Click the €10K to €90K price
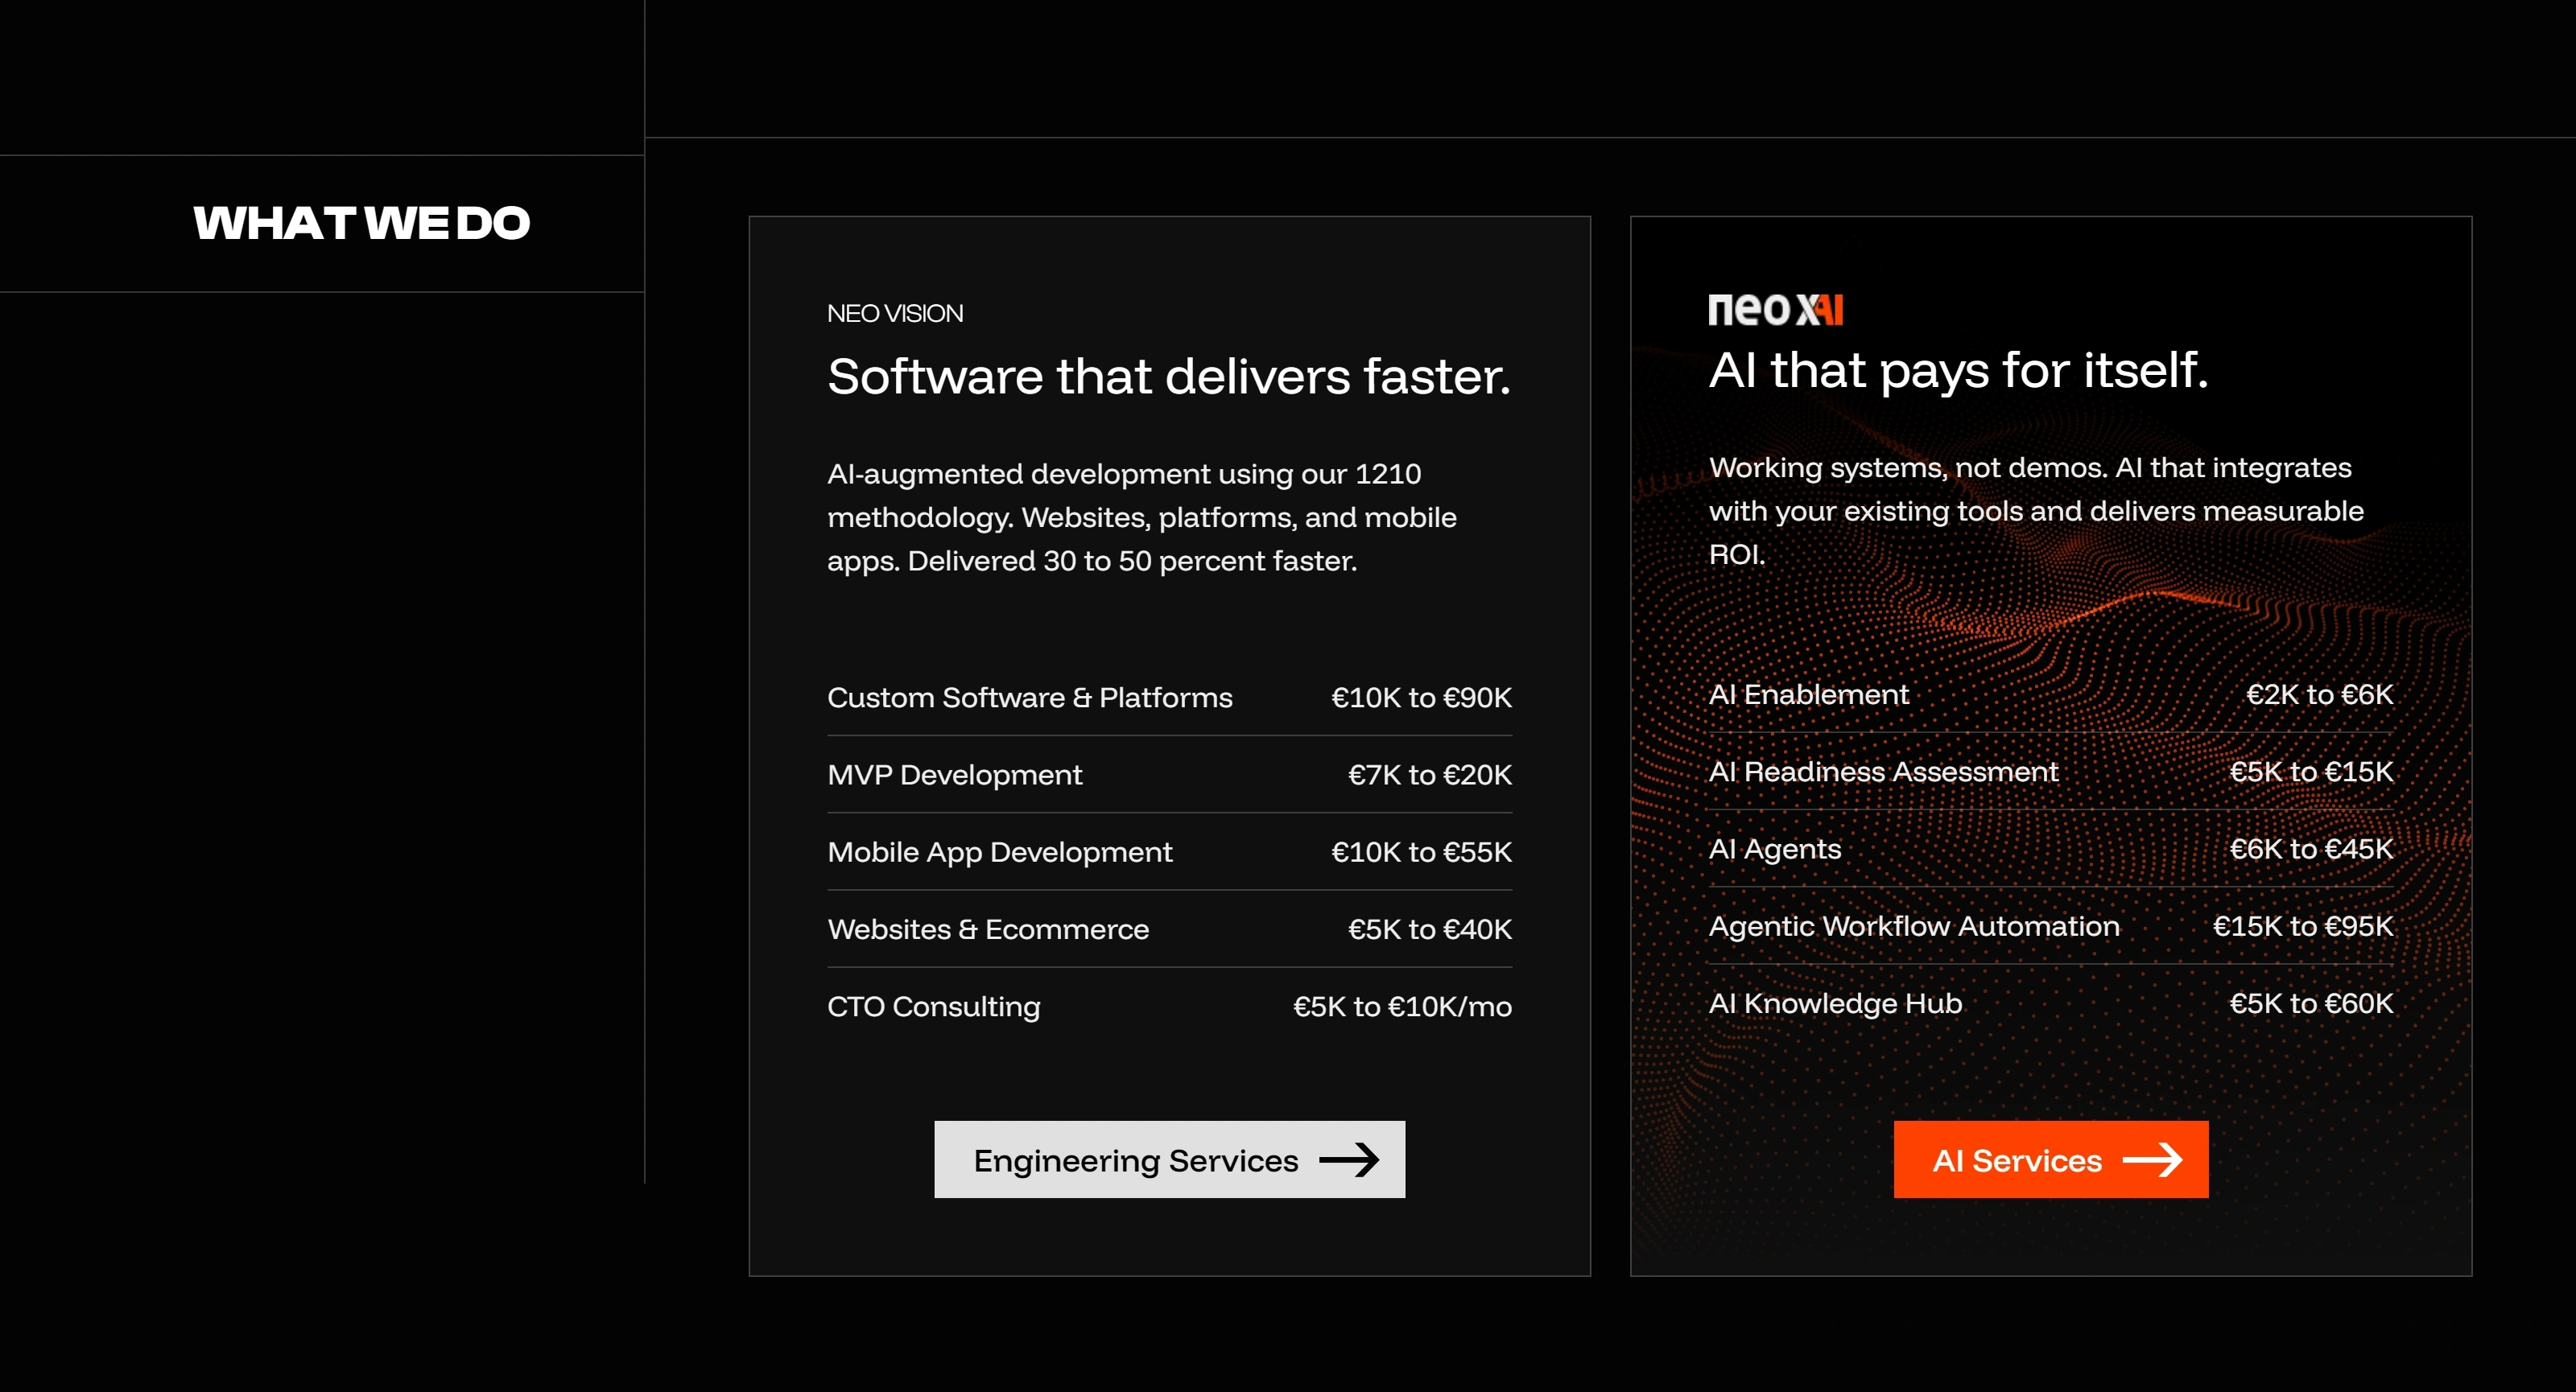 click(1421, 698)
